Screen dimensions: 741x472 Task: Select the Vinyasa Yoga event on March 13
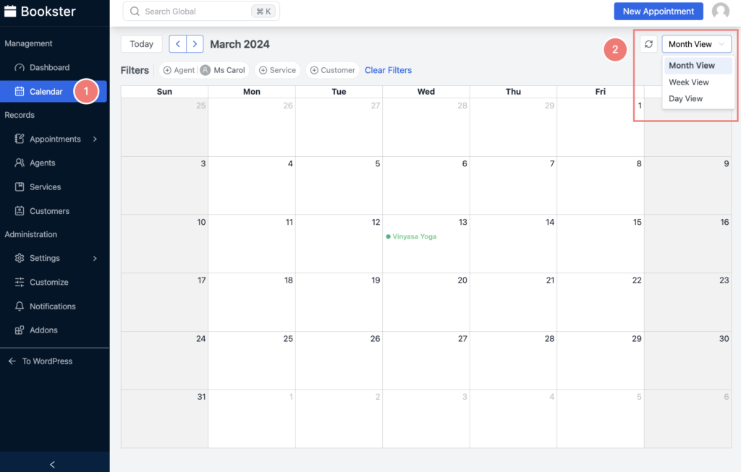tap(411, 236)
